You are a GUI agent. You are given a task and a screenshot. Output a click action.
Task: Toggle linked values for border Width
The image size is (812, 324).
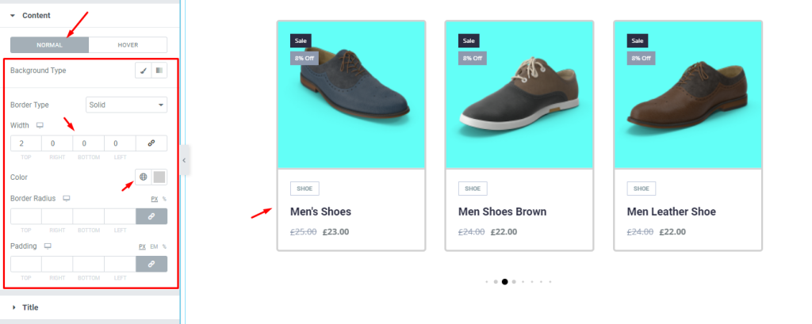(151, 143)
